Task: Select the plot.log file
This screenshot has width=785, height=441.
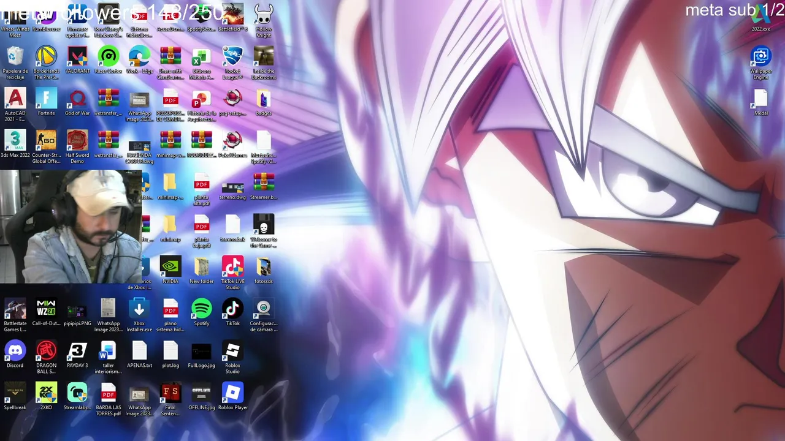Action: pos(170,354)
